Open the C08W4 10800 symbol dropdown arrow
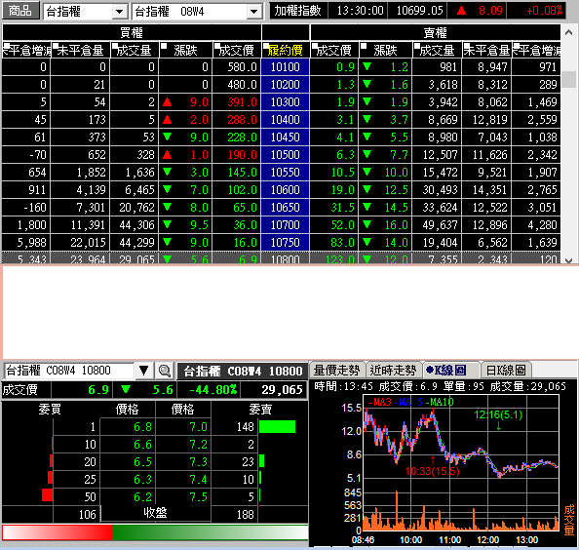This screenshot has height=550, width=579. point(143,371)
